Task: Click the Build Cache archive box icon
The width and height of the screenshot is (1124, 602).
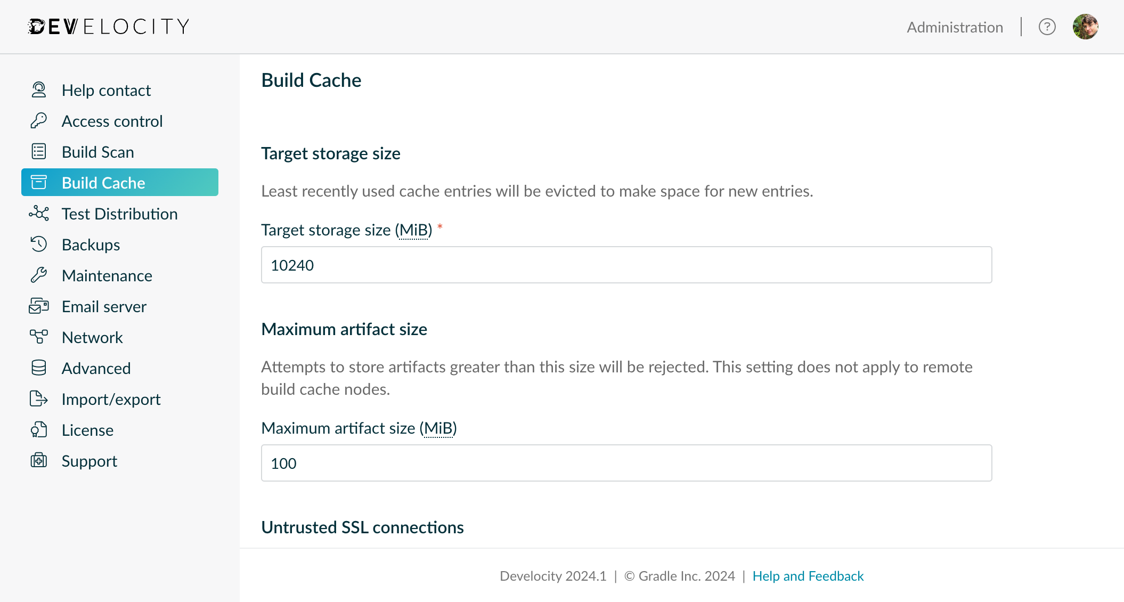Action: (x=39, y=183)
